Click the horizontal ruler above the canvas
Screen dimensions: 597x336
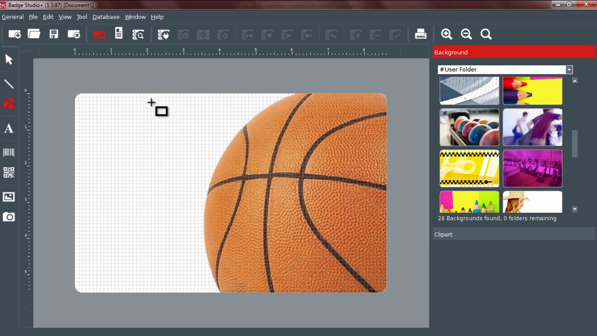231,51
